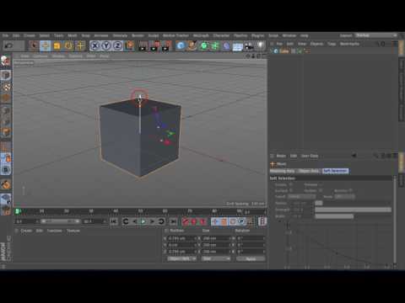
Task: Open the Render Settings icon
Action: click(166, 45)
